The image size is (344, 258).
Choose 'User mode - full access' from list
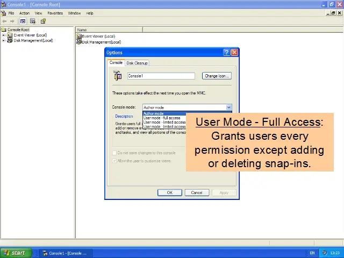click(162, 118)
